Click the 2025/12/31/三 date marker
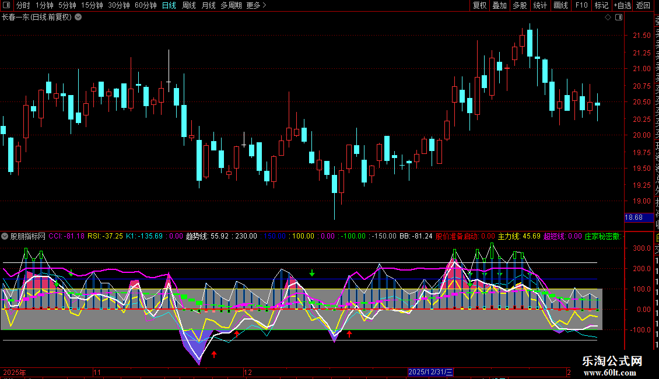 click(430, 372)
